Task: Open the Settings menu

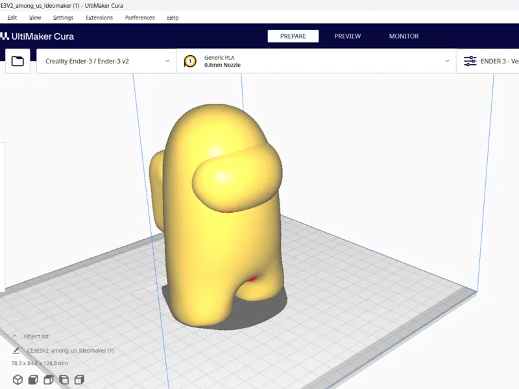Action: click(x=63, y=18)
